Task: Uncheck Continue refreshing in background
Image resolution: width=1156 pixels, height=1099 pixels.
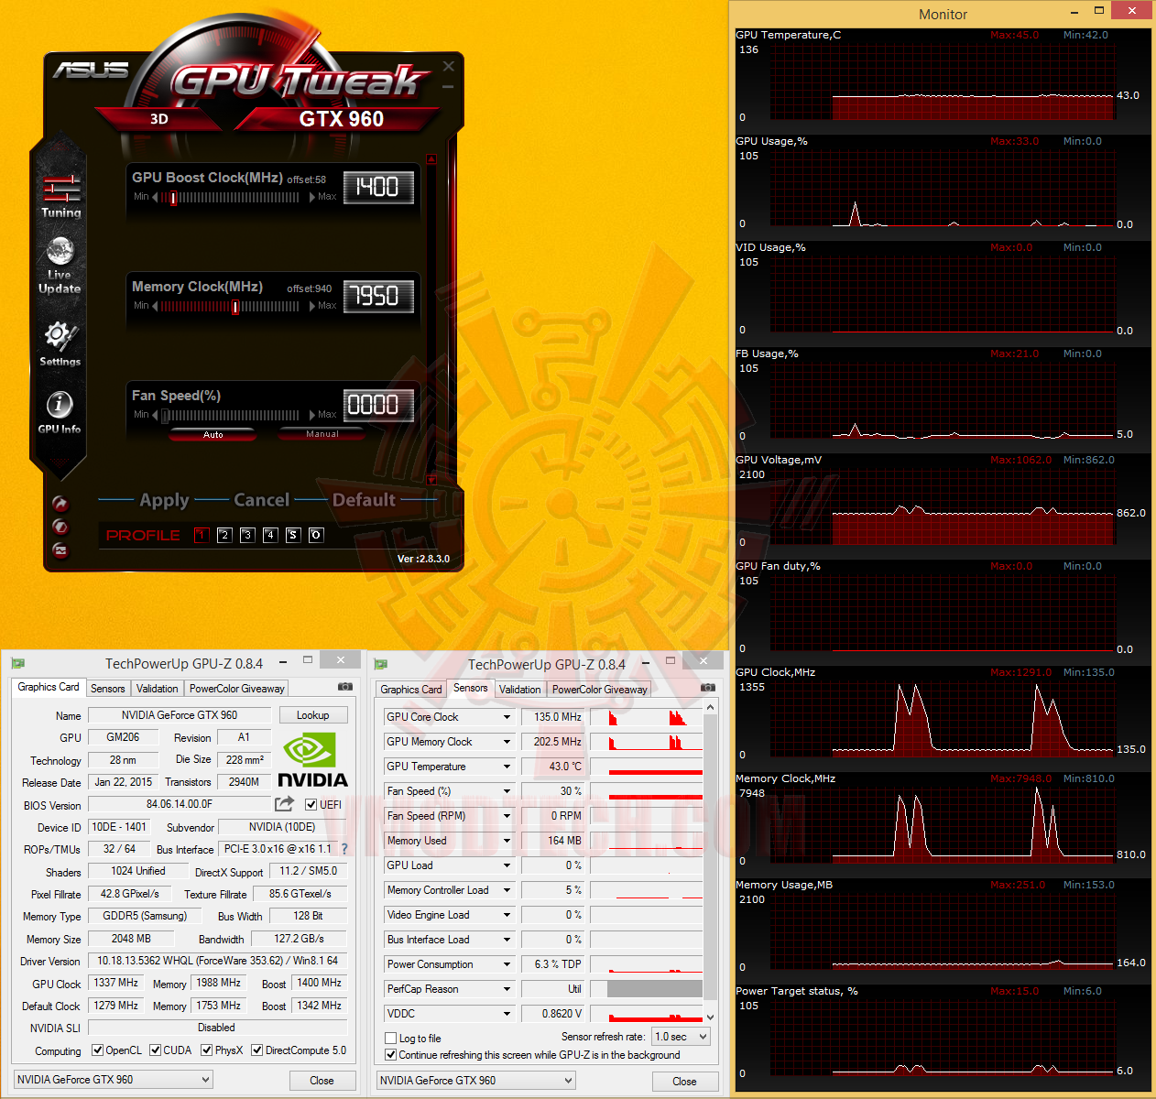Action: coord(391,1055)
